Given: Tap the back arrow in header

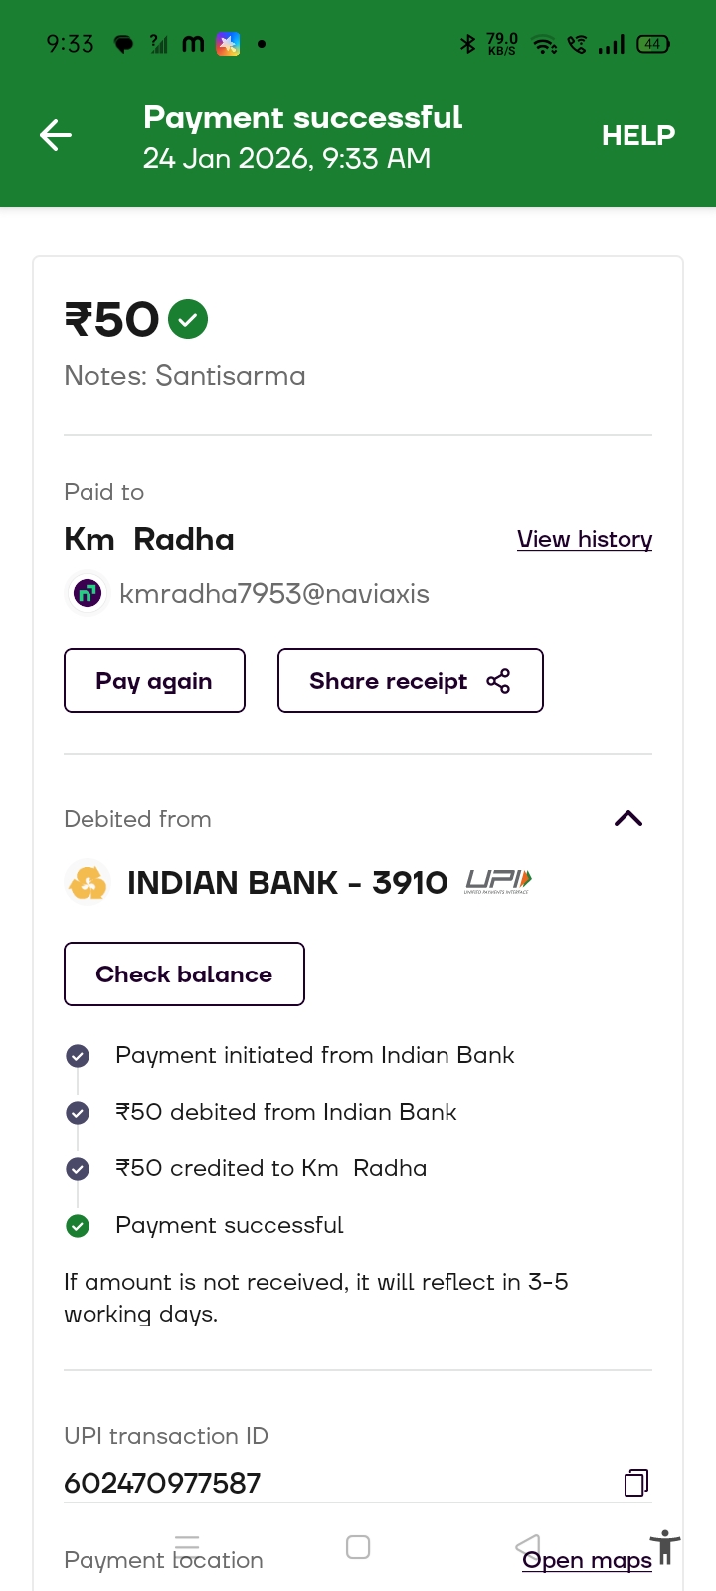Looking at the screenshot, I should pos(56,135).
